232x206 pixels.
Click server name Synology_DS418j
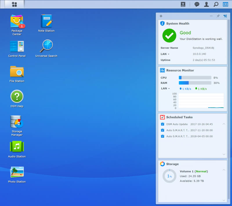click(x=203, y=48)
